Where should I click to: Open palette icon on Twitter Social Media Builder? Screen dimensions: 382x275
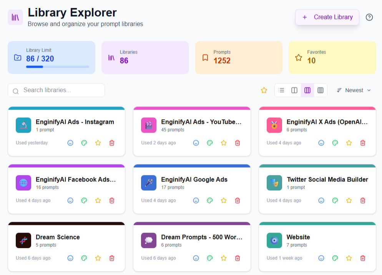tap(335, 200)
